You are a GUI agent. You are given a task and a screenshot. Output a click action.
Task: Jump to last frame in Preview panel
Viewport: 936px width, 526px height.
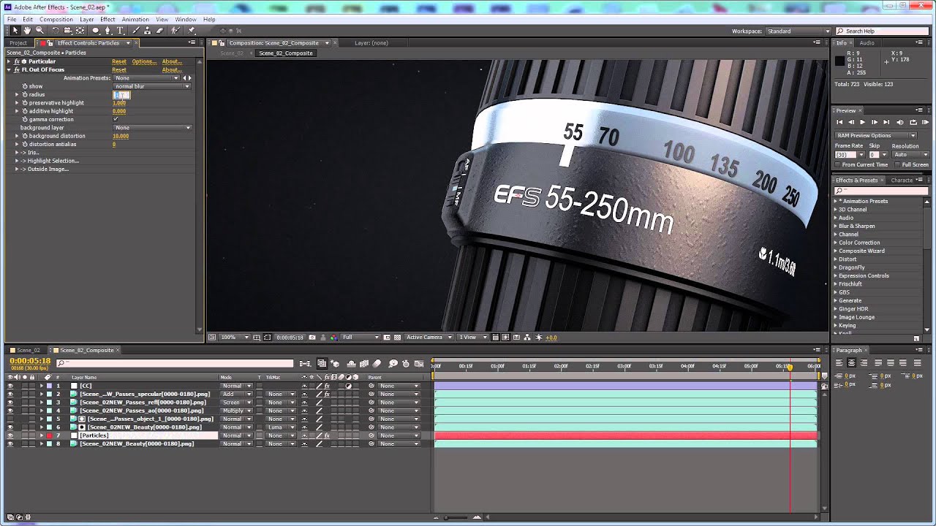click(x=886, y=122)
